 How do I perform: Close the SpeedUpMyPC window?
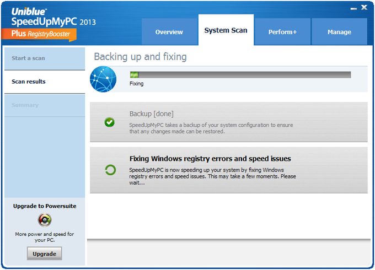pos(364,7)
